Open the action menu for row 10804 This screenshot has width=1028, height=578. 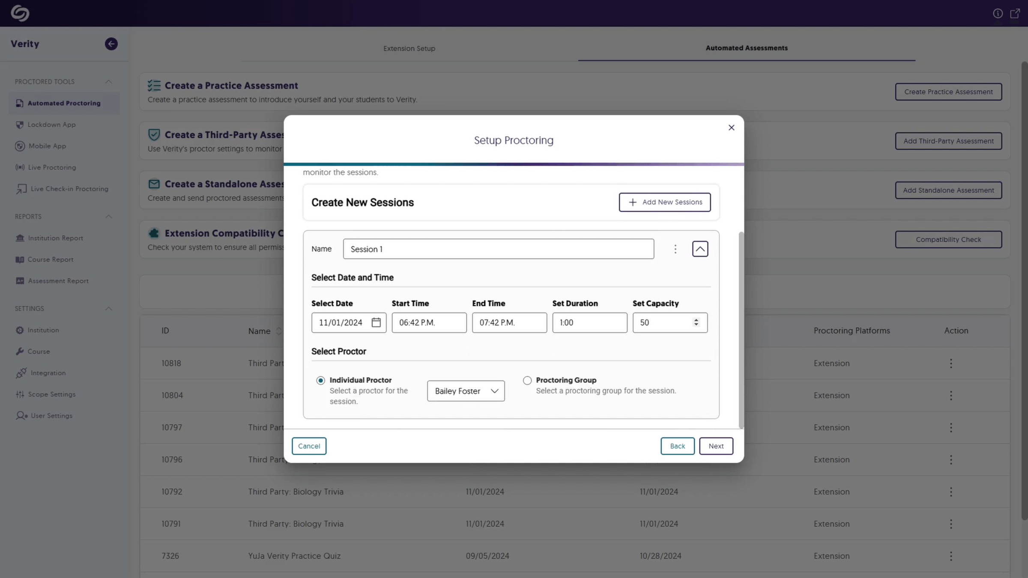pos(951,395)
